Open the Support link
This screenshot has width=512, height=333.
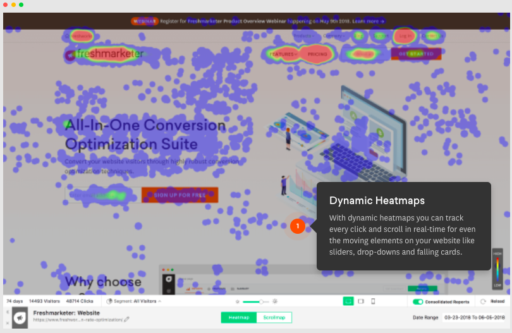coord(381,35)
